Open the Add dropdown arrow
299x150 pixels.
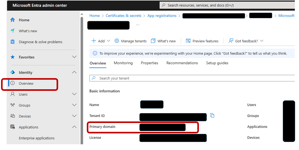108,41
